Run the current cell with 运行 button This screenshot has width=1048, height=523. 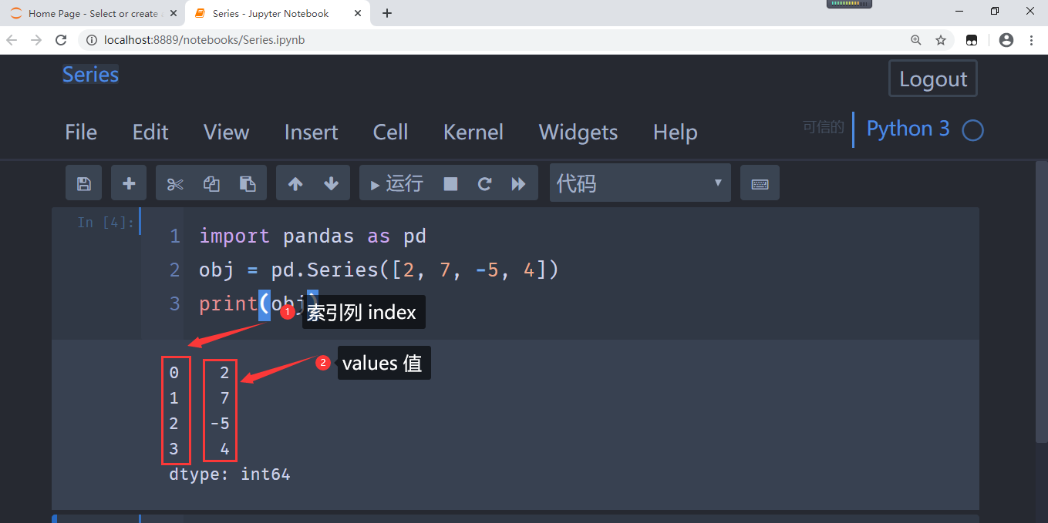pyautogui.click(x=396, y=183)
